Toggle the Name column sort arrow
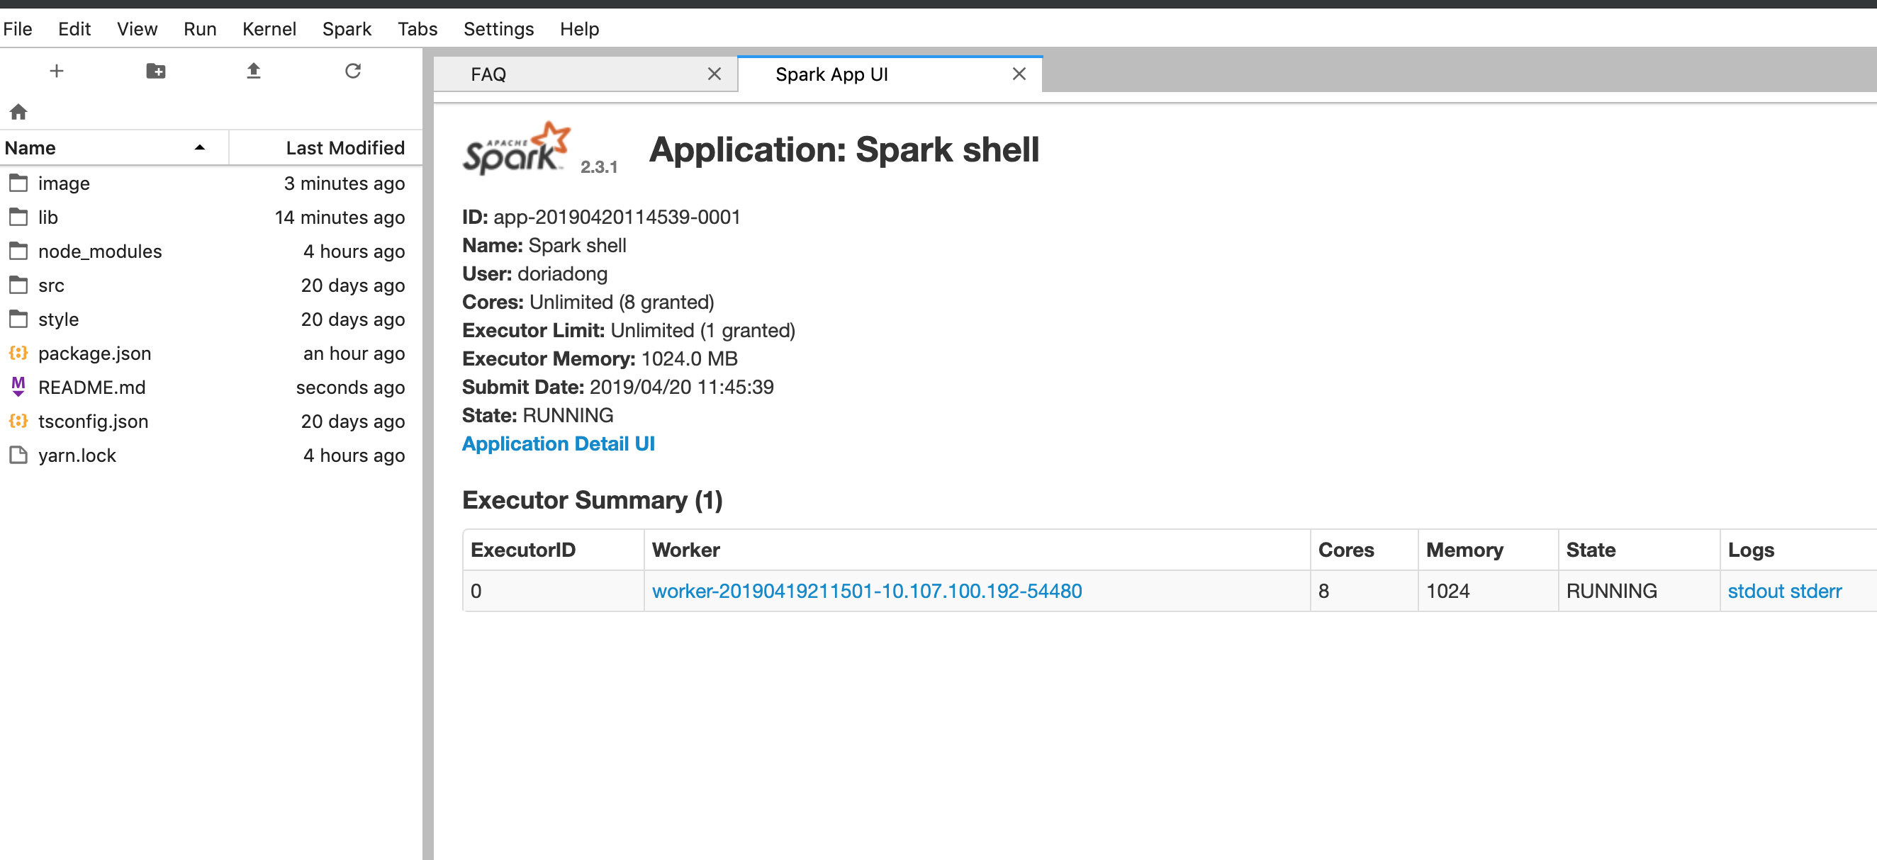 pos(199,148)
